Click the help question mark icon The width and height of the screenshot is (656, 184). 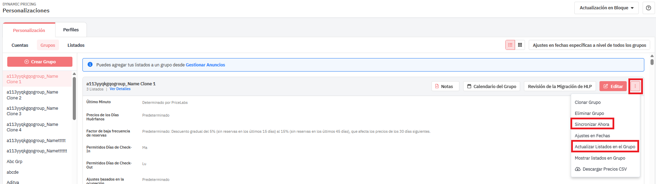[648, 8]
